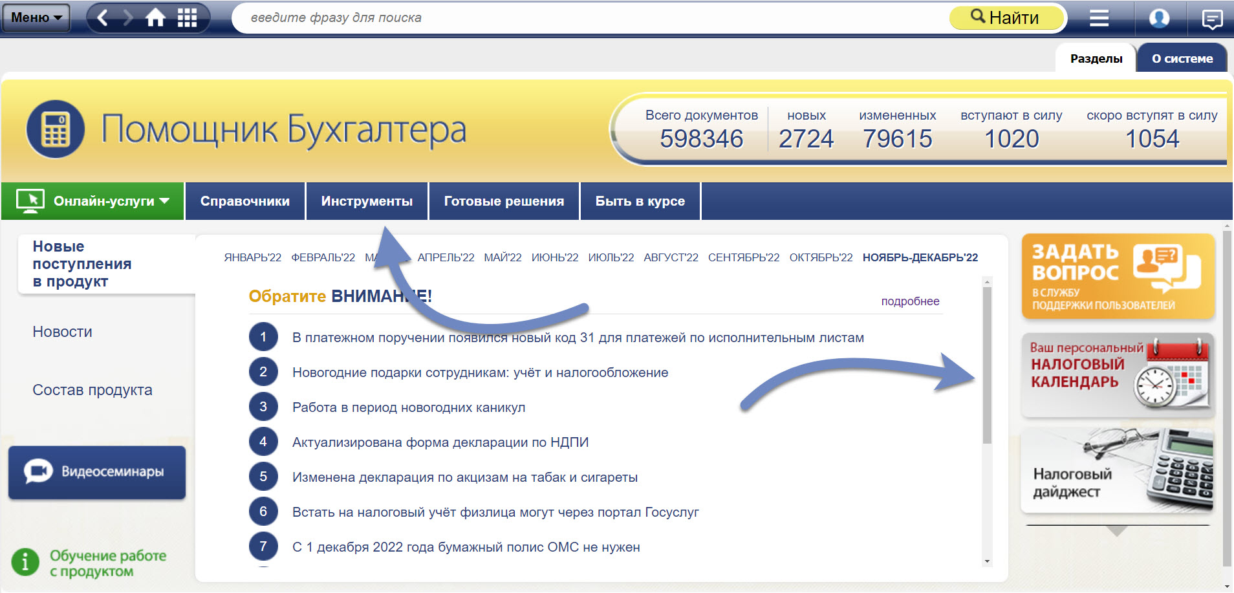The width and height of the screenshot is (1234, 593).
Task: Select the ОКТЯБРЬ'22 month tab
Action: point(821,257)
